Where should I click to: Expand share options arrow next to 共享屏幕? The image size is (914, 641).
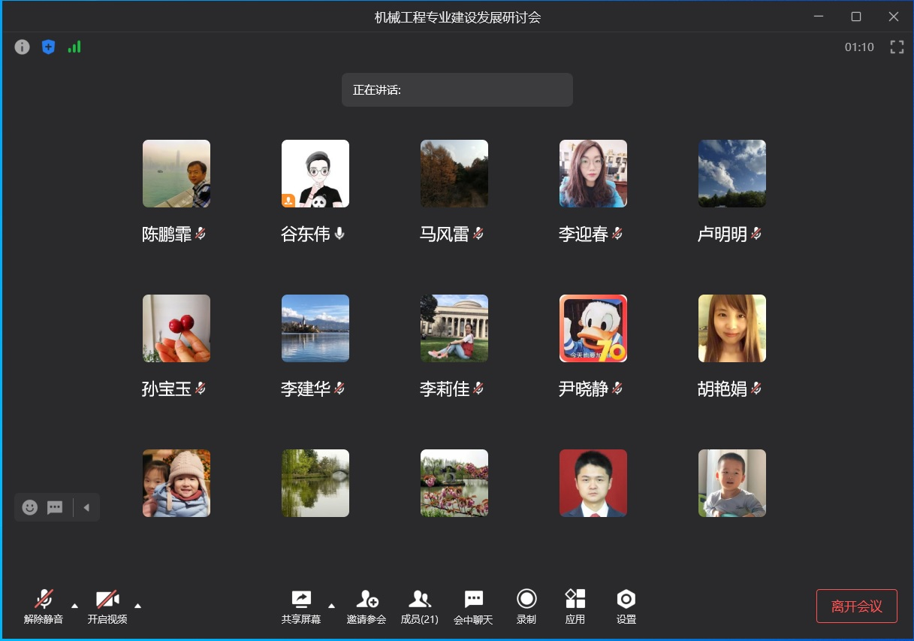pyautogui.click(x=331, y=605)
